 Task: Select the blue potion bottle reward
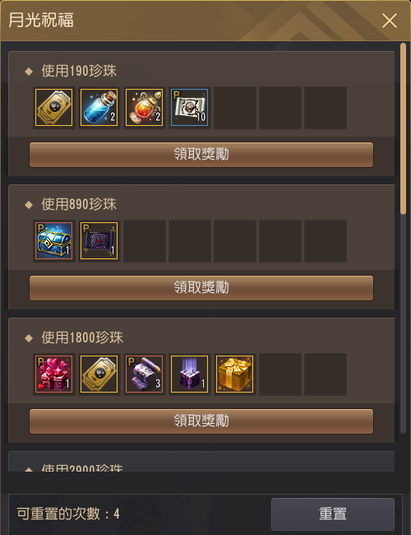[99, 108]
